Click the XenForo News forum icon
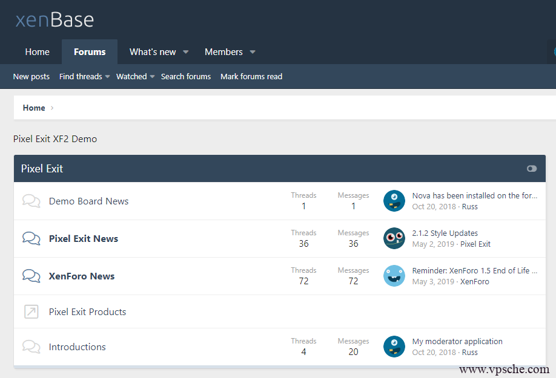 point(31,276)
